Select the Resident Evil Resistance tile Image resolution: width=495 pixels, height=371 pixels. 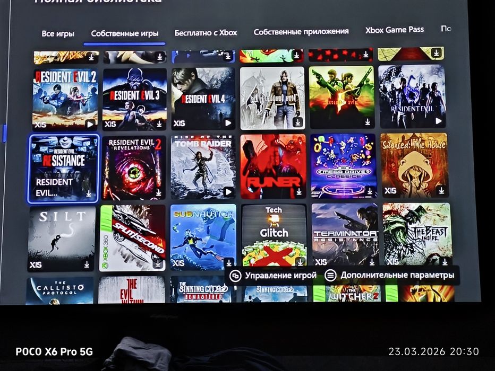point(64,169)
